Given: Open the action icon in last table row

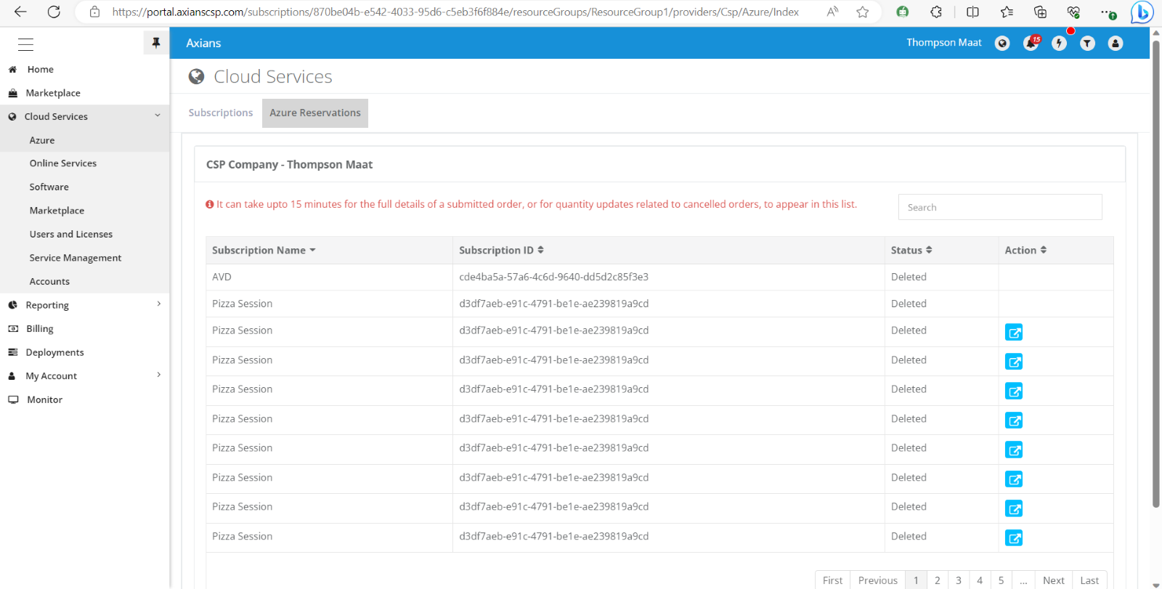Looking at the screenshot, I should pos(1014,538).
